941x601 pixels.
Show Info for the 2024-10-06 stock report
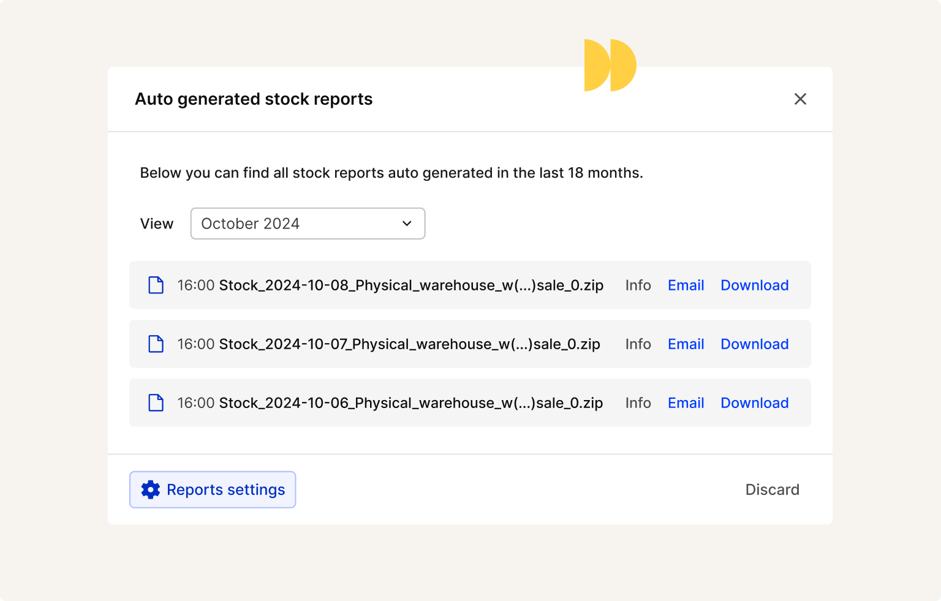(638, 403)
